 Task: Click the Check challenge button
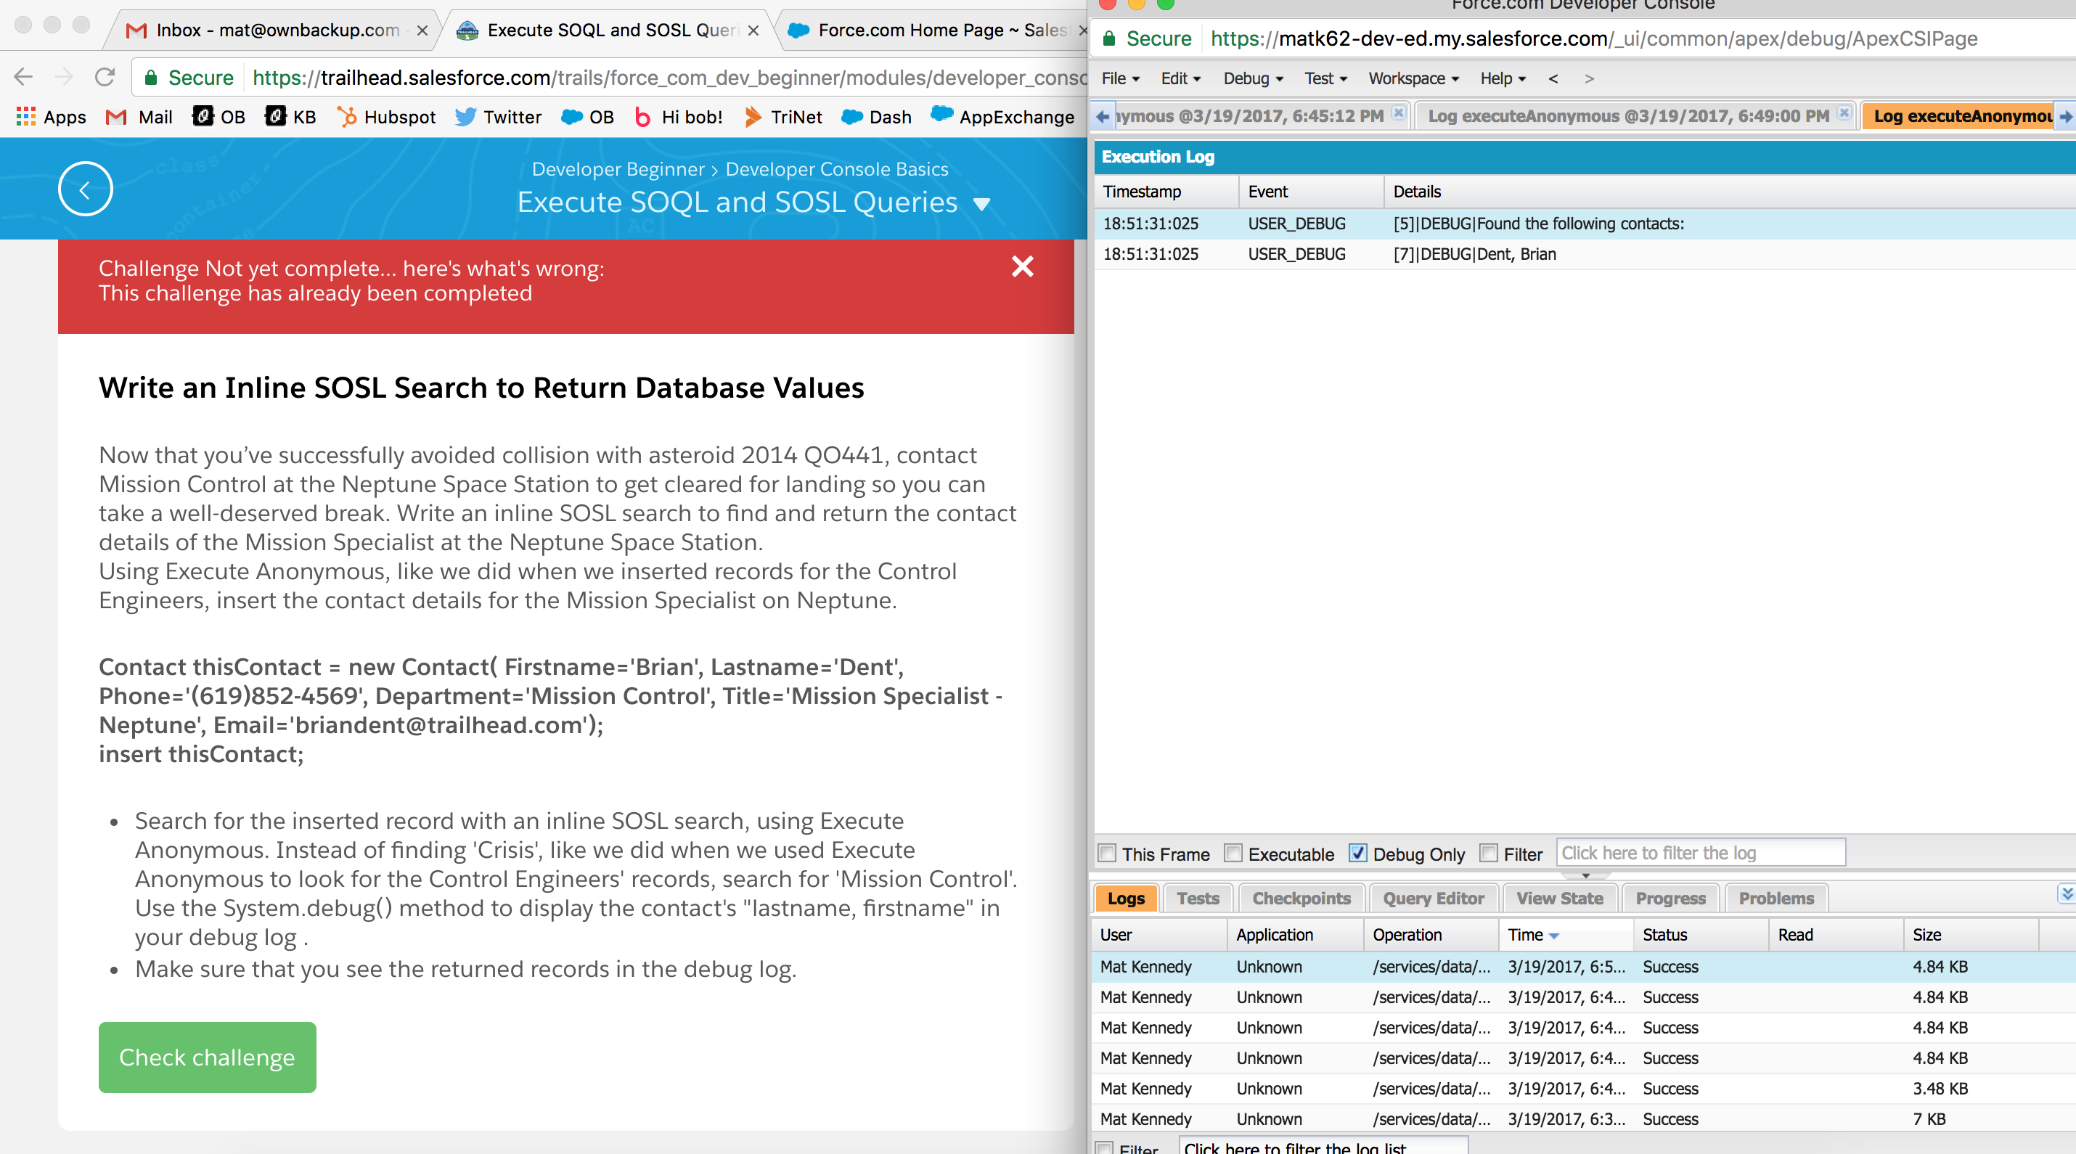coord(207,1057)
